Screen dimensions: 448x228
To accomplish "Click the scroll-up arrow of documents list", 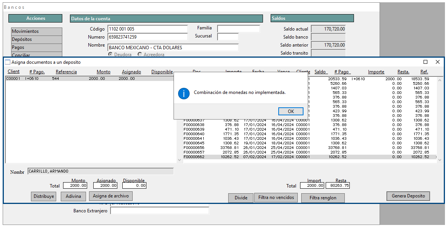I will (440, 81).
